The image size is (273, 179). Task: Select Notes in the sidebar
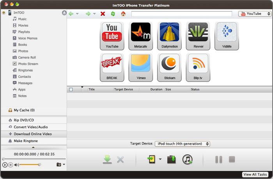pos(22,96)
